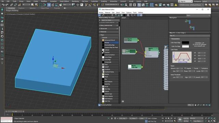Screen dimensions: 219x123
Task: Click the pan hand icon in Material Editor
Action: coord(195,105)
